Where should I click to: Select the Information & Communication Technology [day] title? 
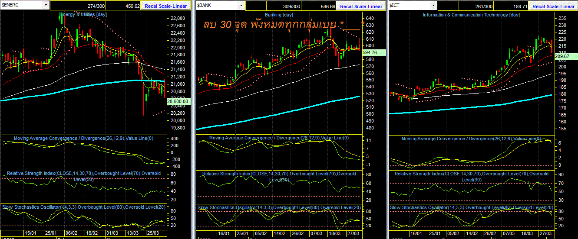[471, 15]
